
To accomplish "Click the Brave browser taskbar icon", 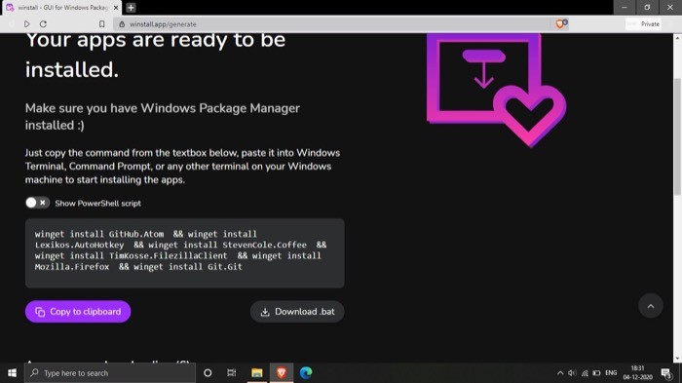I will point(282,373).
